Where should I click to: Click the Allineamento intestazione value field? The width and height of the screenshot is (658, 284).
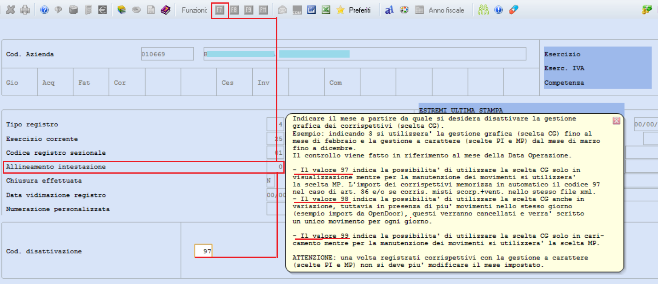275,167
